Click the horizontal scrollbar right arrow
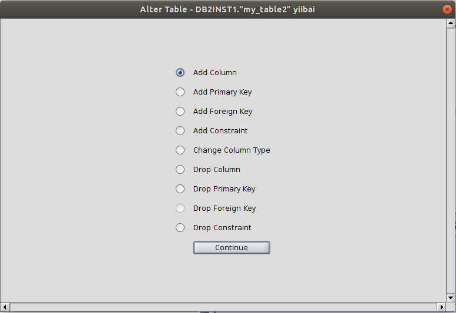This screenshot has width=456, height=313. point(441,307)
